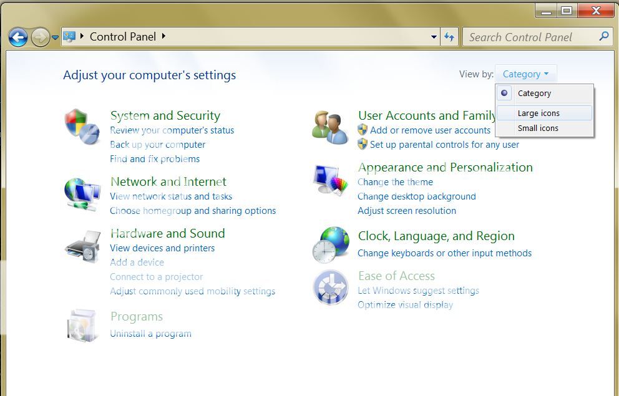This screenshot has width=619, height=396.
Task: Open Adjust commonly used mobility settings
Action: coord(192,291)
